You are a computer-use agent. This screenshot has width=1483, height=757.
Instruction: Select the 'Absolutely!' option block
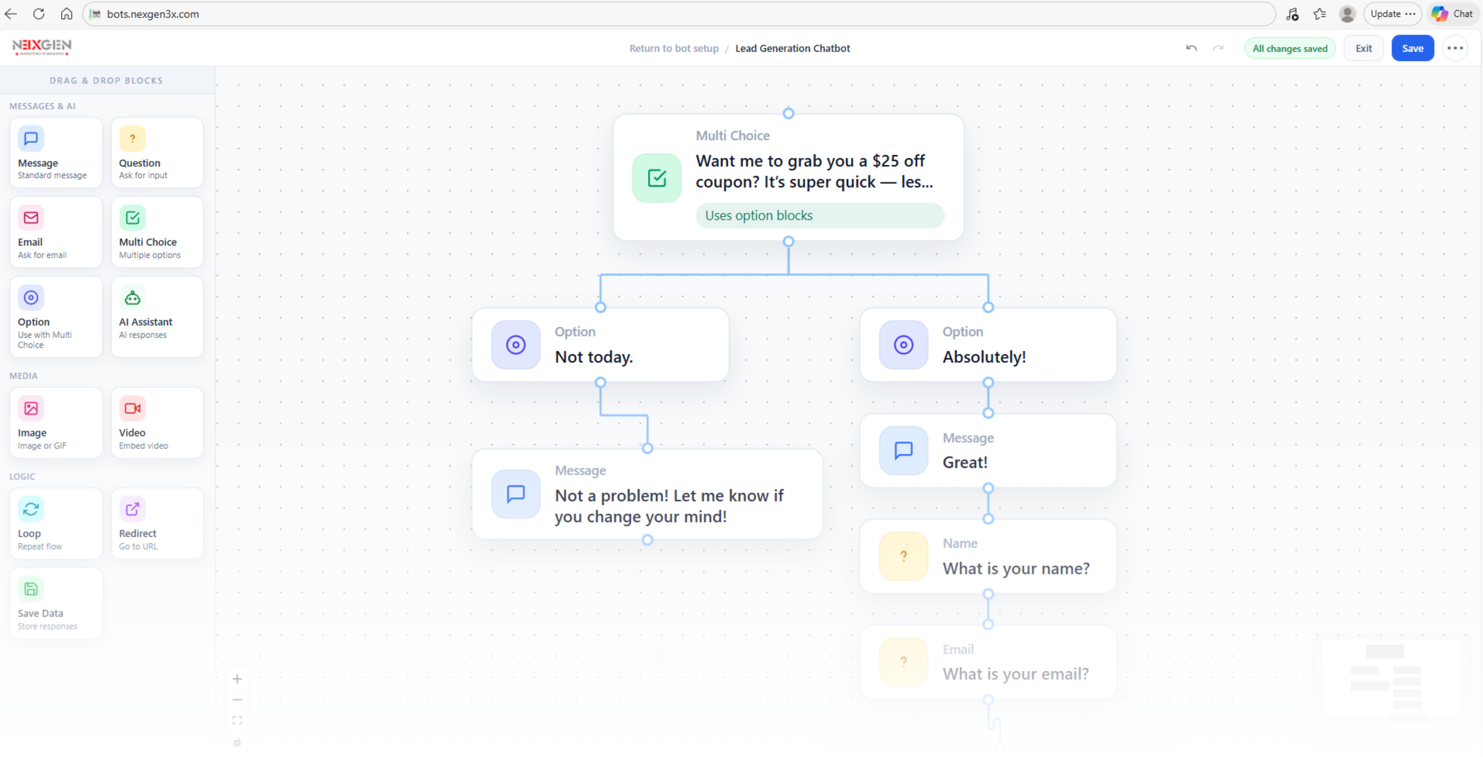click(987, 345)
